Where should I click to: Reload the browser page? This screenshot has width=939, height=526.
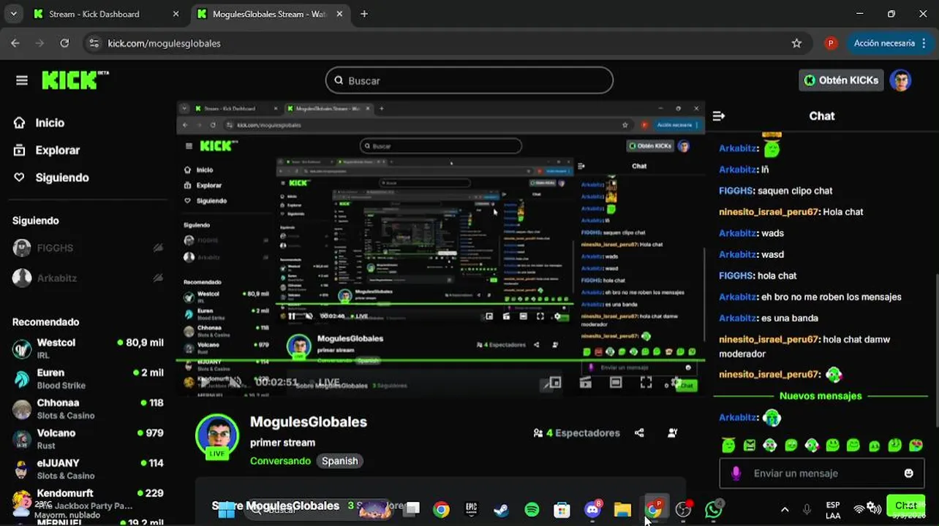click(64, 43)
